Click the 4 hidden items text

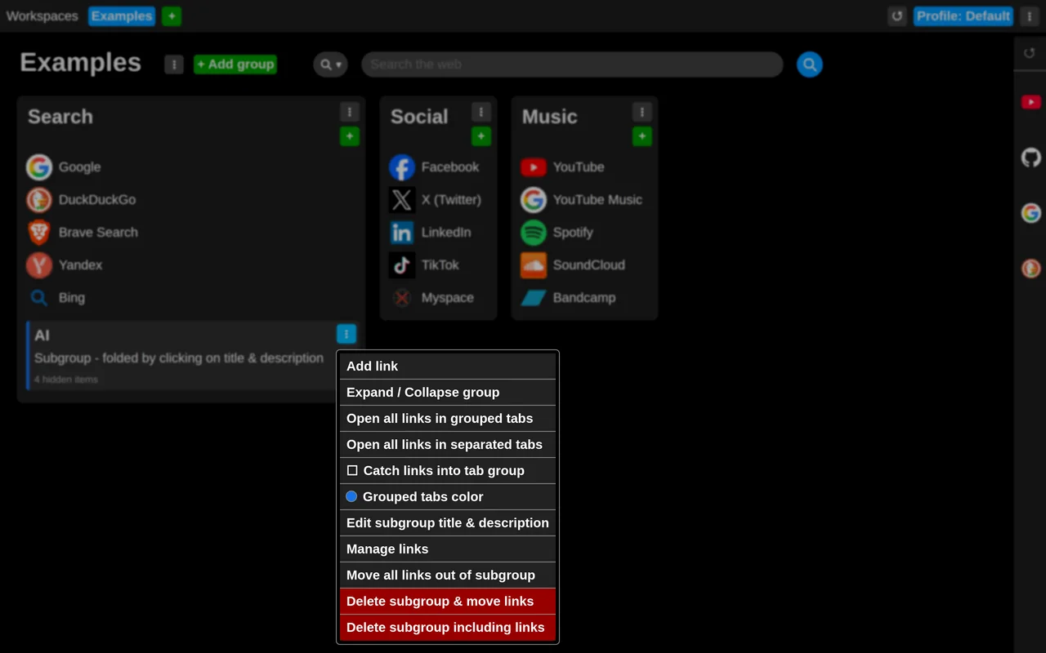66,380
